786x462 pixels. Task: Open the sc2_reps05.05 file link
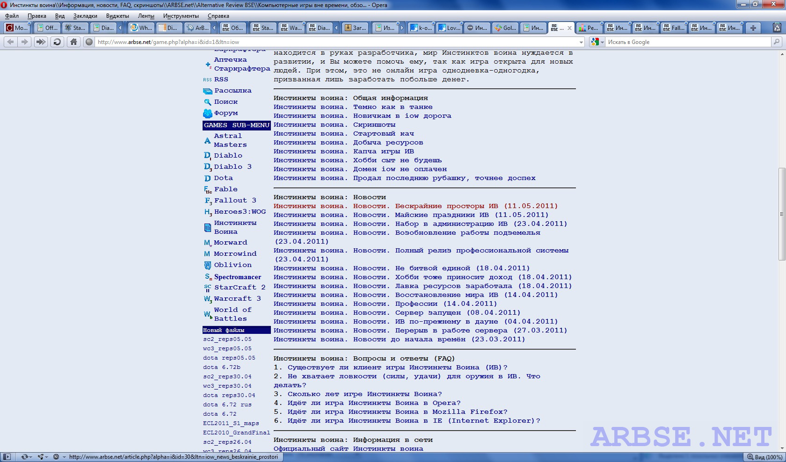227,339
